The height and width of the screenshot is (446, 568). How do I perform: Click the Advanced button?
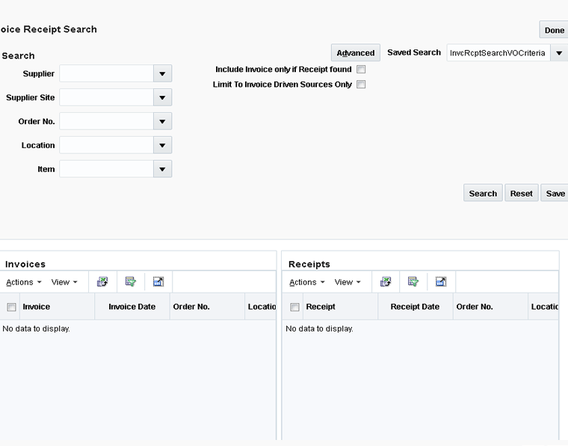[x=355, y=53]
